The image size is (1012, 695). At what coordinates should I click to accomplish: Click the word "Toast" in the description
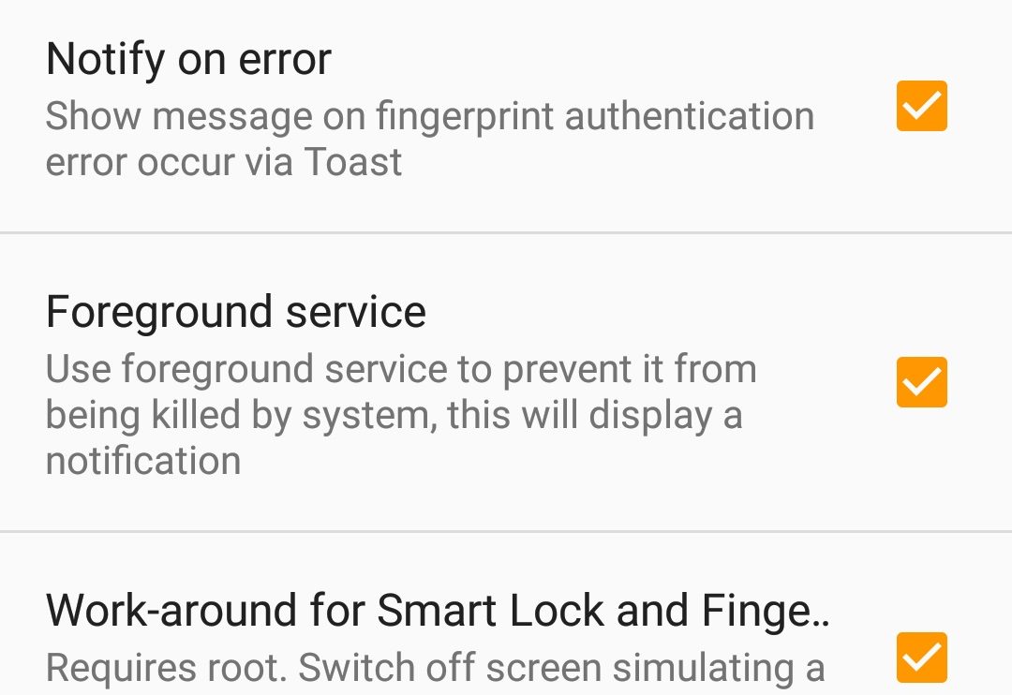(x=353, y=161)
